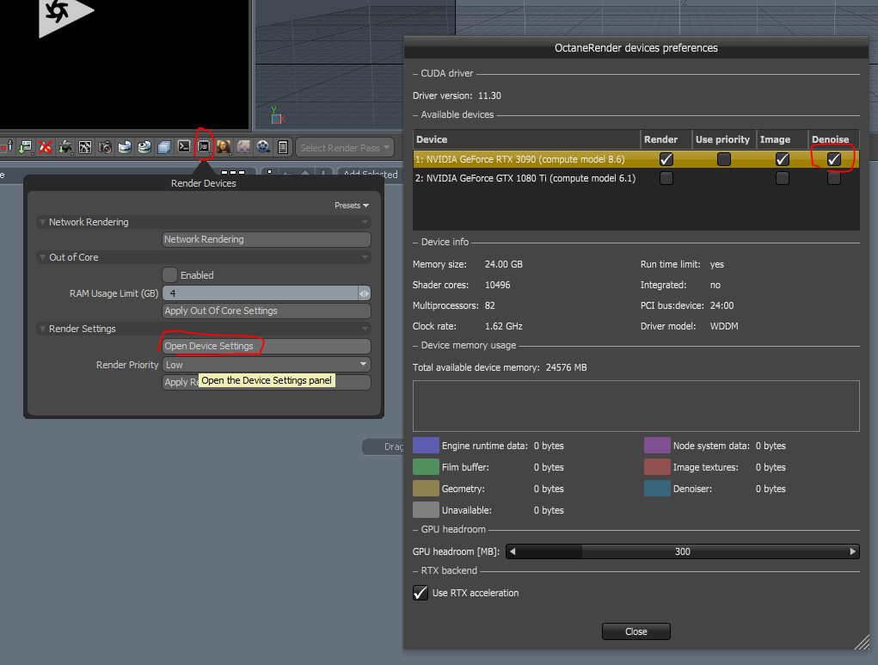Enable Render for GTX 1080 Ti
This screenshot has height=665, width=878.
coord(666,178)
